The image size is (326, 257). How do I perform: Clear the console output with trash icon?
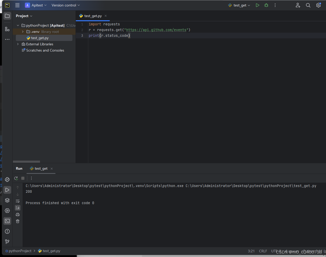[18, 221]
